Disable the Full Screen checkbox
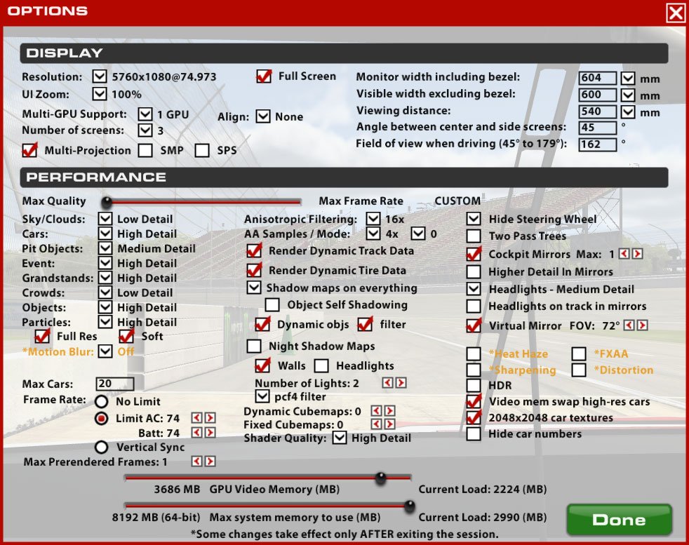The height and width of the screenshot is (545, 689). 264,76
